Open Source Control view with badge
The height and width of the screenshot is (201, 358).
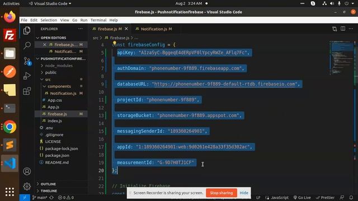pos(27,61)
